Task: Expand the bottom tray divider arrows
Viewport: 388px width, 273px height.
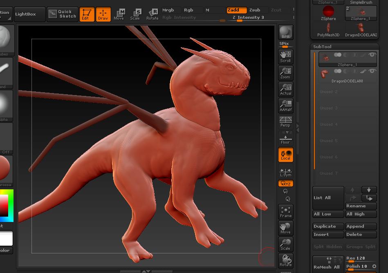Action: tap(146, 271)
